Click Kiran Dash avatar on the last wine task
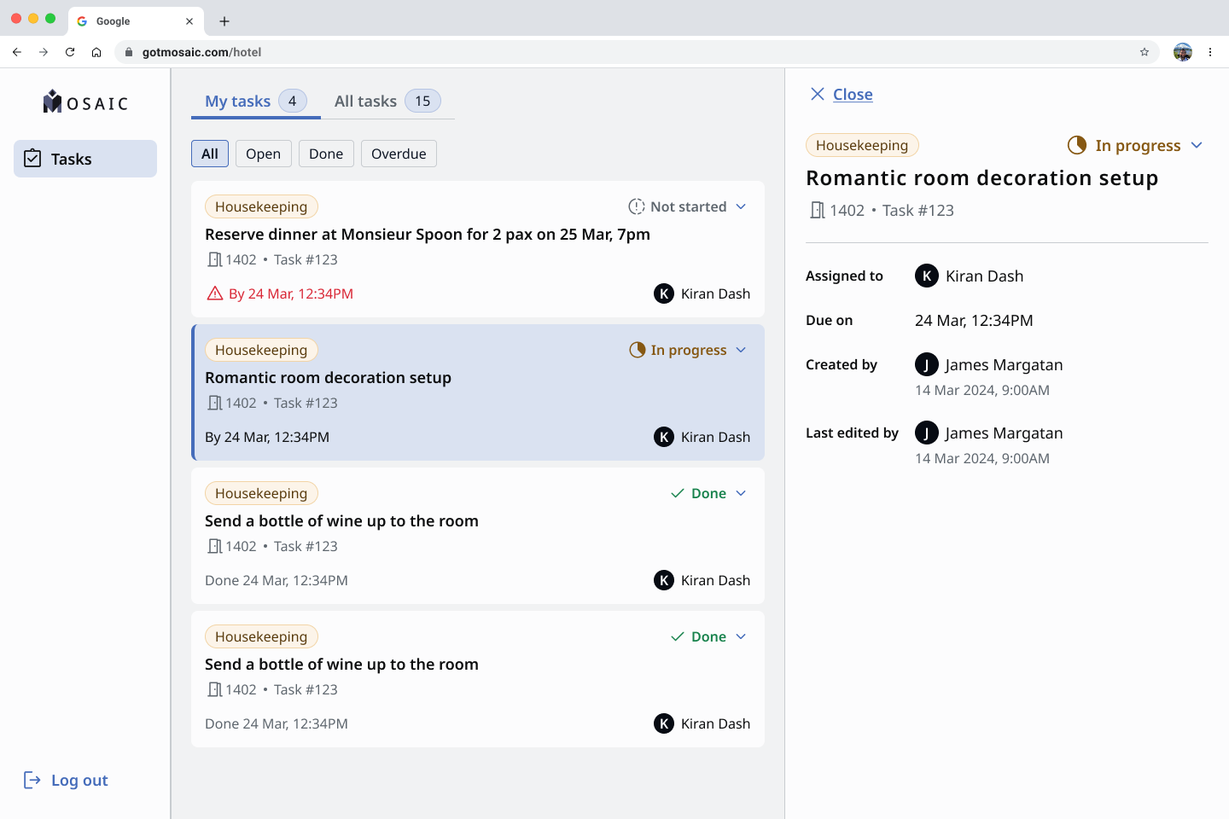 [x=664, y=723]
